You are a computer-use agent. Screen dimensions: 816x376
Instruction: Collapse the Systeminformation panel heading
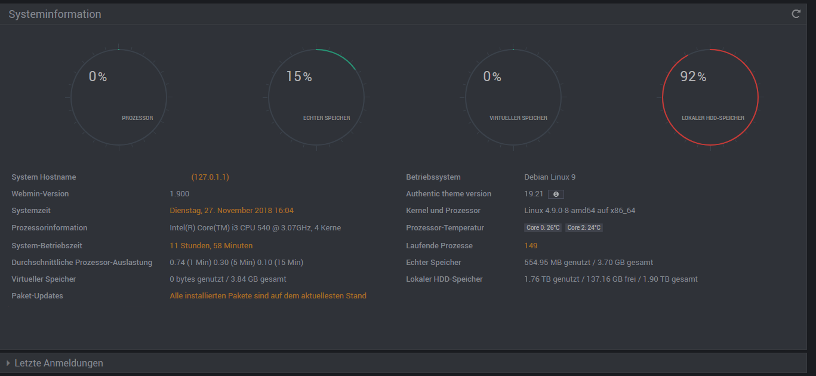[55, 14]
